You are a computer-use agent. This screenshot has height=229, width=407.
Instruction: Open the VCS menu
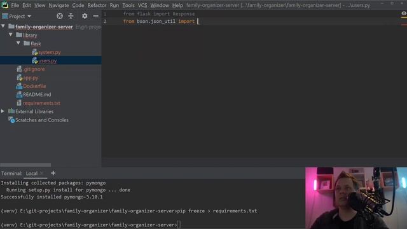pos(142,5)
